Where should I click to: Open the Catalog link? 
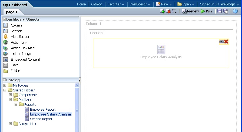point(97,4)
